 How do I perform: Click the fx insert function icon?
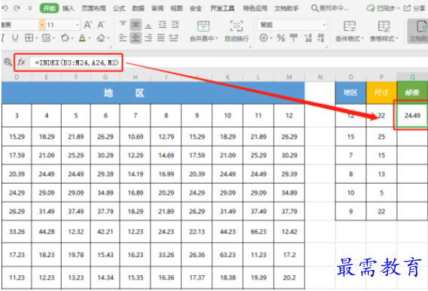click(21, 62)
